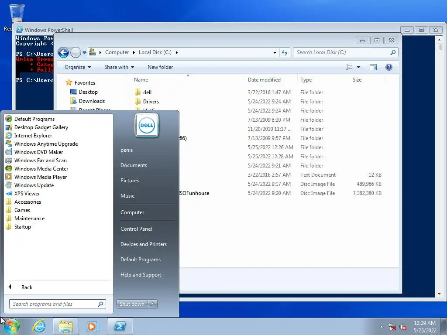Image resolution: width=447 pixels, height=335 pixels.
Task: Open Default Programs in the programs list
Action: [x=34, y=119]
